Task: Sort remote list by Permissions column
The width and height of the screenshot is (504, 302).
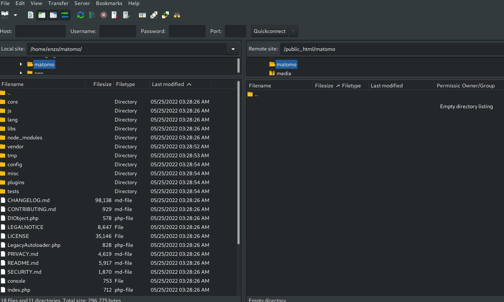Action: pyautogui.click(x=448, y=86)
